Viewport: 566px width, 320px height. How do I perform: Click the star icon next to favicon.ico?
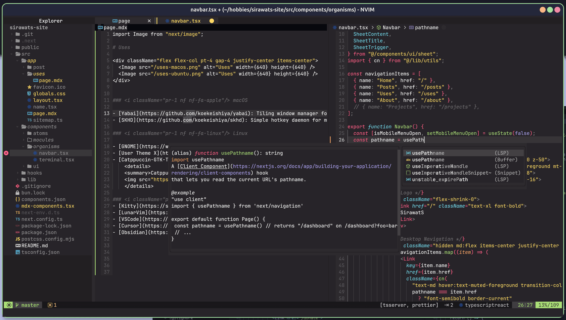point(29,87)
